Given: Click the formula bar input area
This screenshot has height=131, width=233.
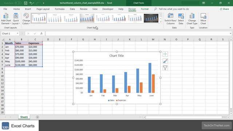Looking at the screenshot, I should [x=138, y=33].
